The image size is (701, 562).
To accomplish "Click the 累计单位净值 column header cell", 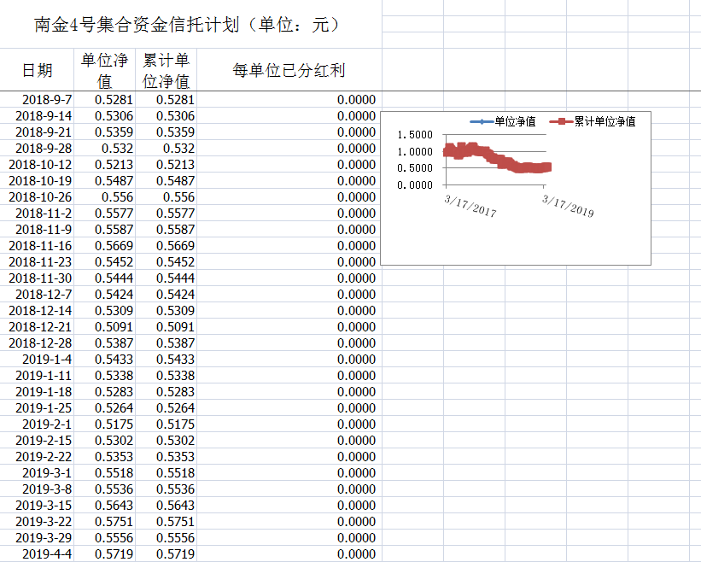I will [166, 70].
